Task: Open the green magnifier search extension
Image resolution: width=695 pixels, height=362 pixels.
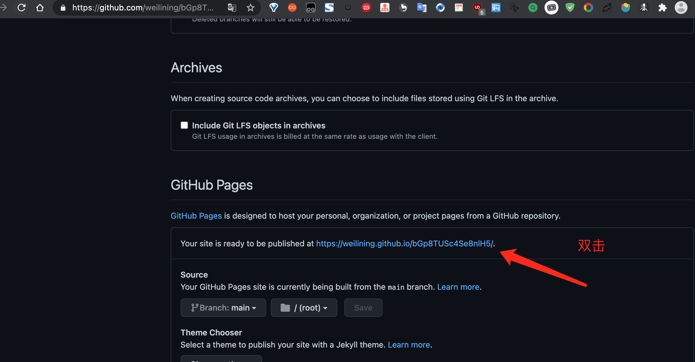Action: click(532, 8)
